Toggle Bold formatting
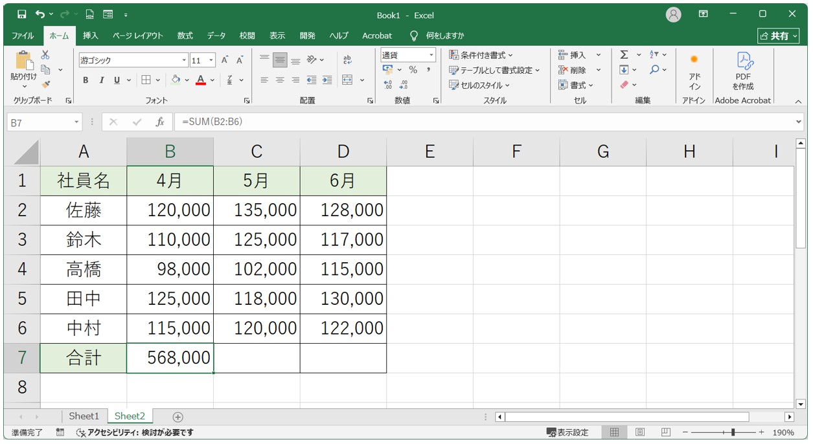The image size is (813, 444). tap(86, 80)
